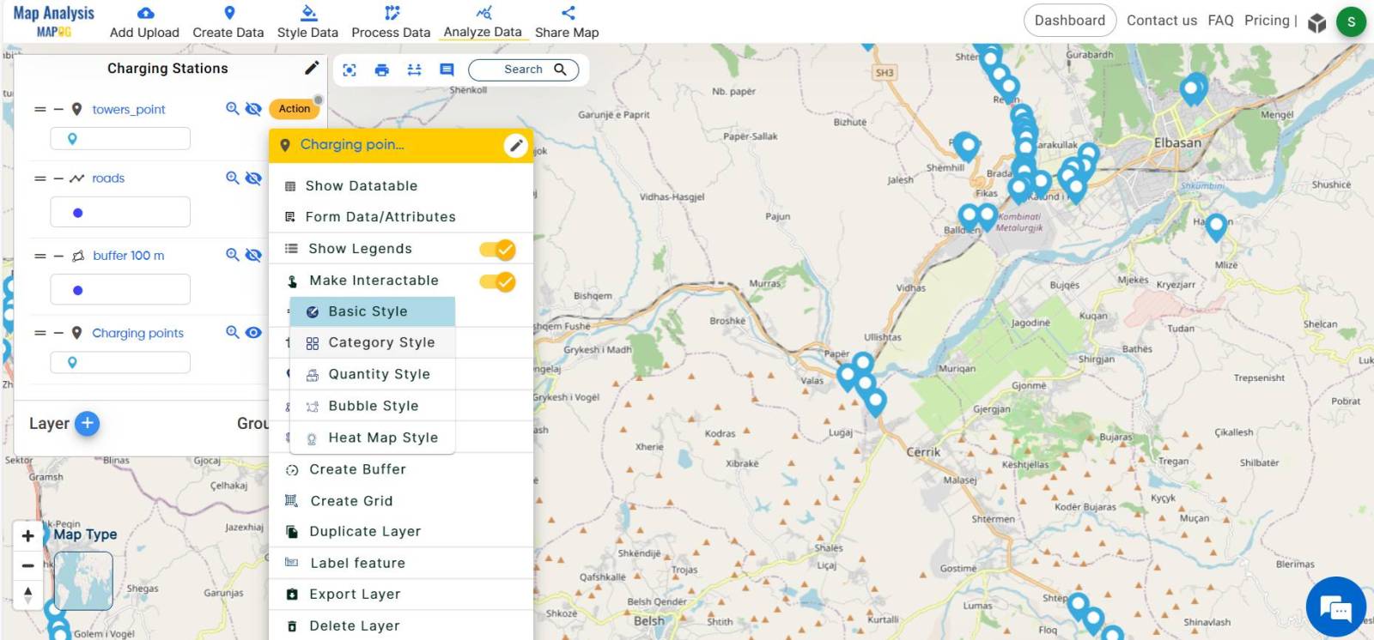This screenshot has height=640, width=1374.
Task: Zoom in on the map
Action: [27, 535]
